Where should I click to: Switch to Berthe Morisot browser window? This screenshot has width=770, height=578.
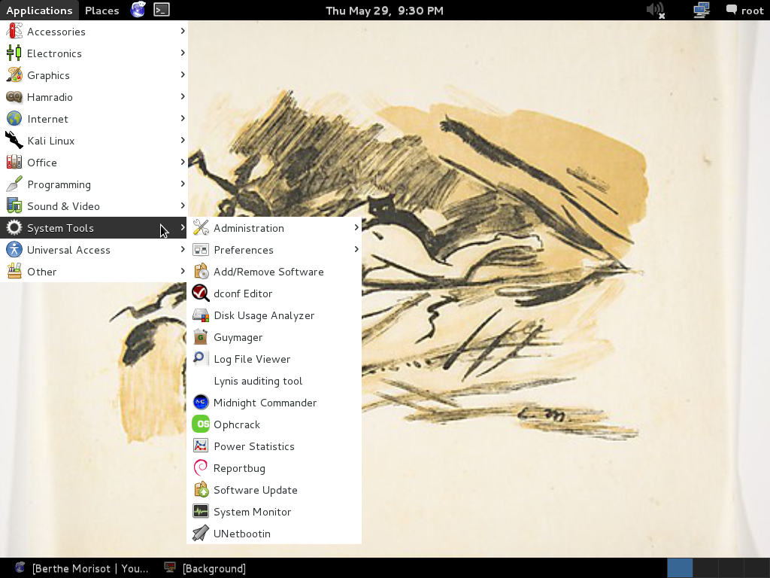(x=81, y=568)
